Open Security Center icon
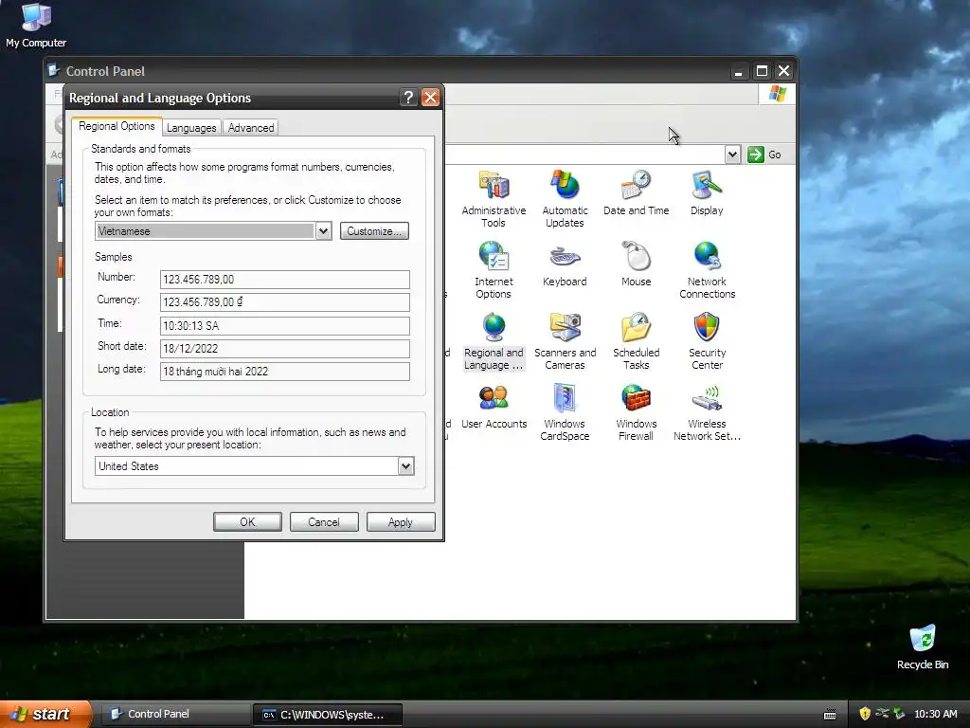970x728 pixels. point(707,341)
